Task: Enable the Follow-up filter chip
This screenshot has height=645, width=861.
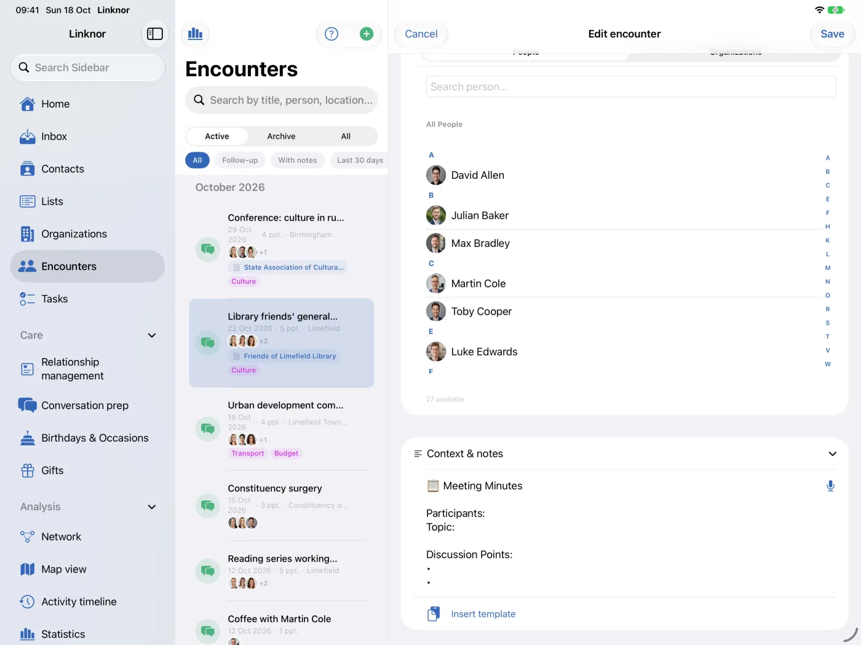Action: coord(240,160)
